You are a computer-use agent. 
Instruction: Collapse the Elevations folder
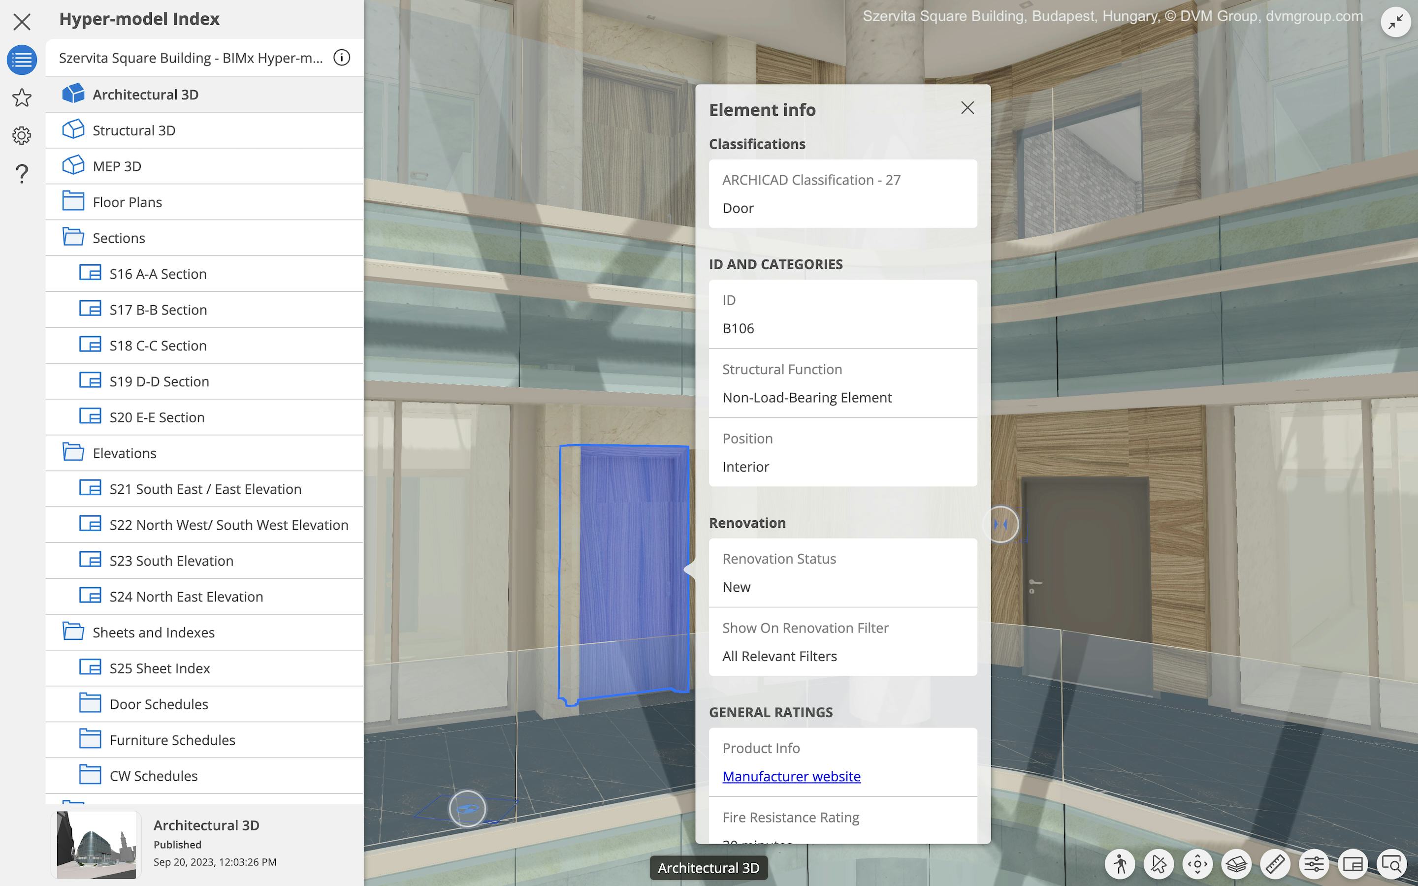coord(124,452)
